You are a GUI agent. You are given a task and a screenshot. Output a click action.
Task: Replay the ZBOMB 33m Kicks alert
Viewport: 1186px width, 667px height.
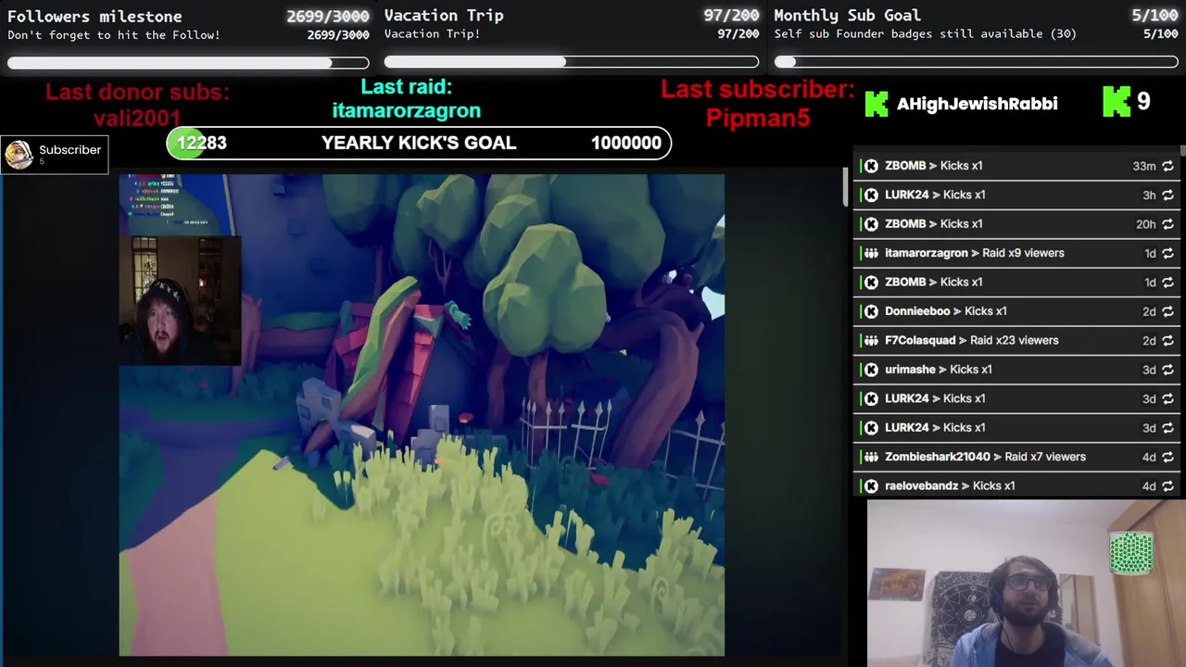(1167, 166)
